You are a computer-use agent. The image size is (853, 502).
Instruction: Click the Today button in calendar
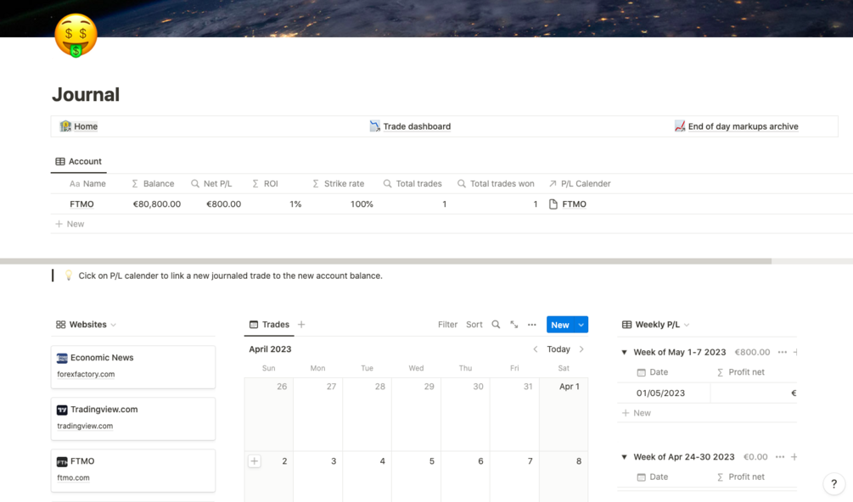coord(558,349)
